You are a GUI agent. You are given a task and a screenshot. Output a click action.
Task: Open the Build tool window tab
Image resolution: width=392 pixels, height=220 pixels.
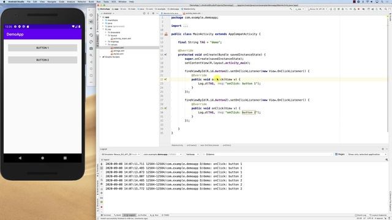click(x=118, y=215)
